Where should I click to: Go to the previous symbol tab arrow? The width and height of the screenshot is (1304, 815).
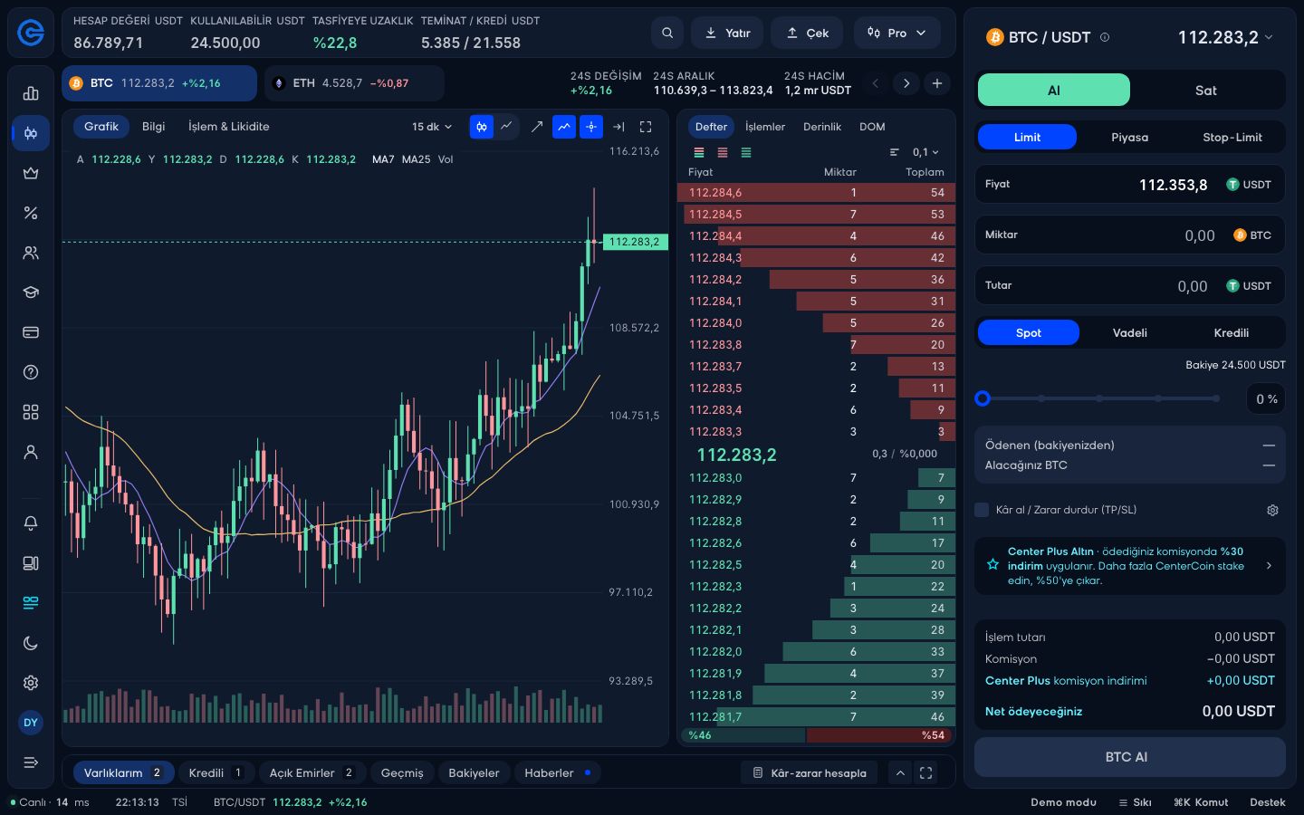pyautogui.click(x=876, y=83)
